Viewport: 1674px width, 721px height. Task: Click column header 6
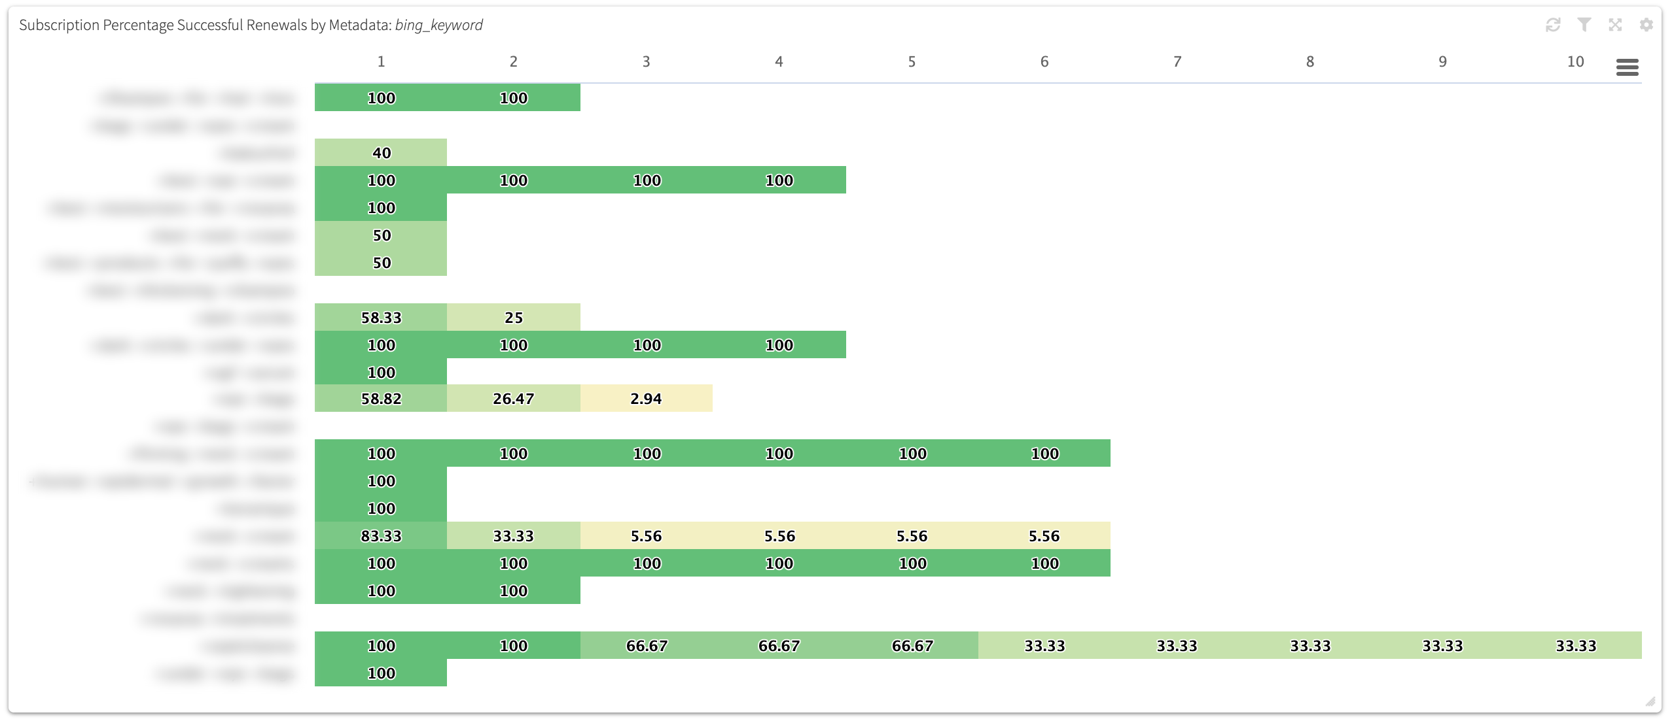tap(1044, 61)
